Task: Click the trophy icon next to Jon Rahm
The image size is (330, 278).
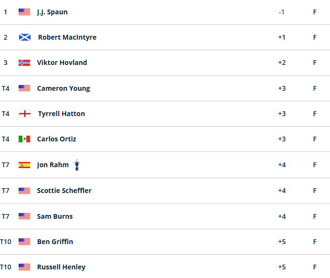Action: point(77,165)
